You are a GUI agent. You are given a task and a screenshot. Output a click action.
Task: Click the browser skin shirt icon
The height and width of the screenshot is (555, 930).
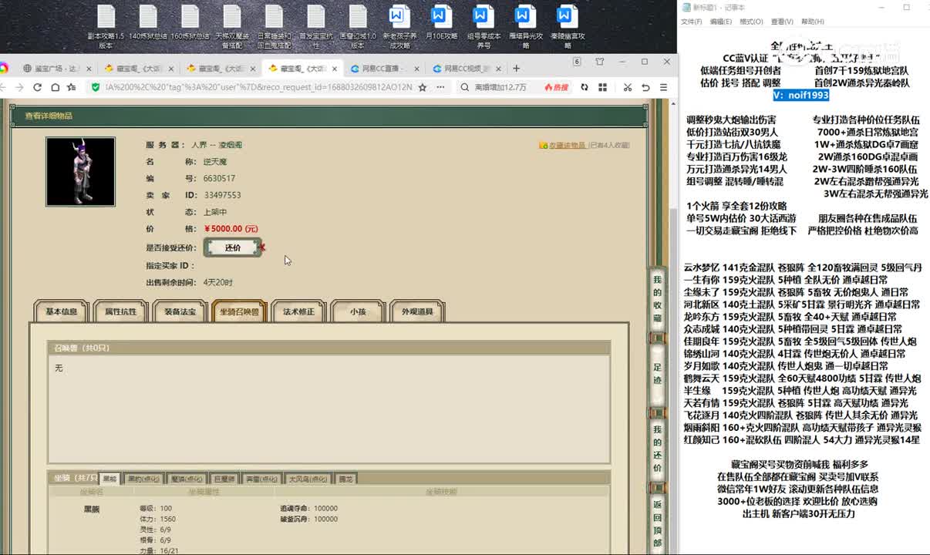click(x=599, y=62)
